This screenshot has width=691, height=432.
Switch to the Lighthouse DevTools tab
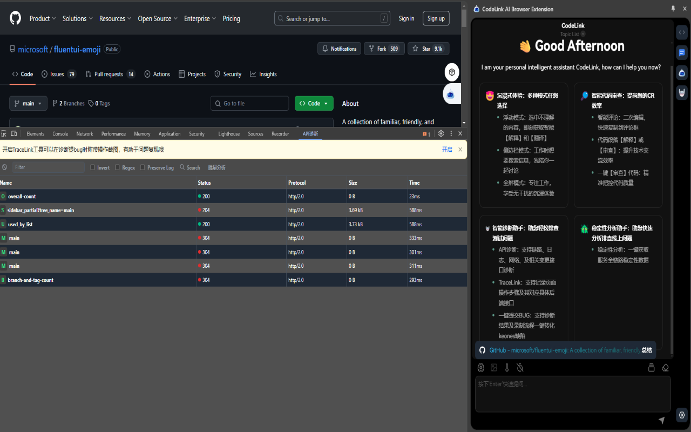click(x=229, y=134)
